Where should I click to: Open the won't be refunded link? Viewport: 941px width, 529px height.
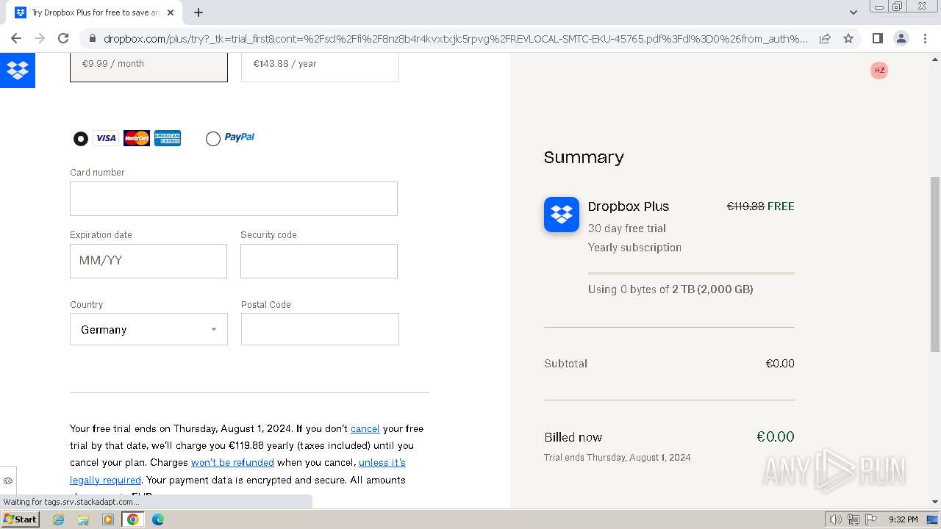[x=232, y=462]
